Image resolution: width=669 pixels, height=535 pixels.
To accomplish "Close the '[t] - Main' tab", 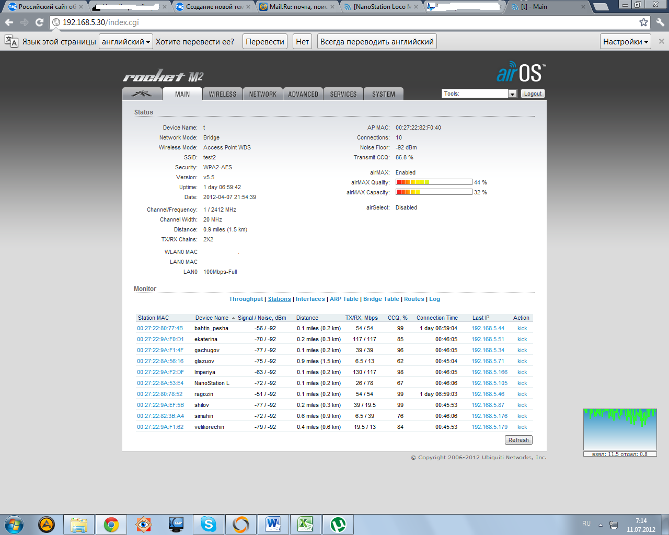I will 584,7.
